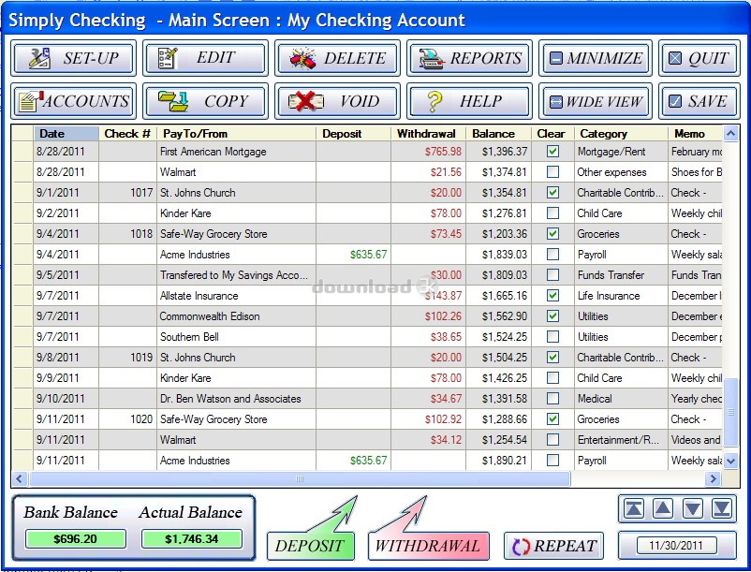Click the Withdrawal column header
Screen dimensions: 751x572
point(428,134)
